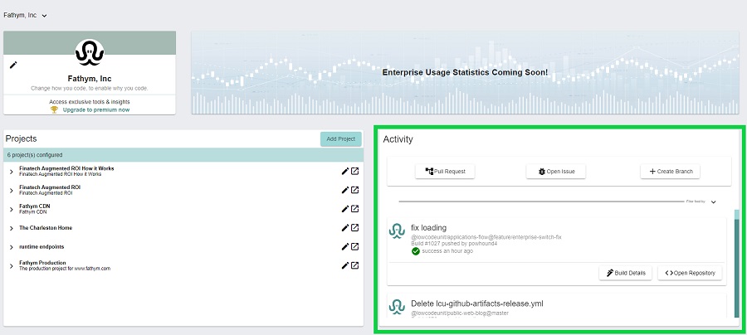Click trophy icon beside Upgrade to premium
Image resolution: width=747 pixels, height=335 pixels.
point(54,109)
